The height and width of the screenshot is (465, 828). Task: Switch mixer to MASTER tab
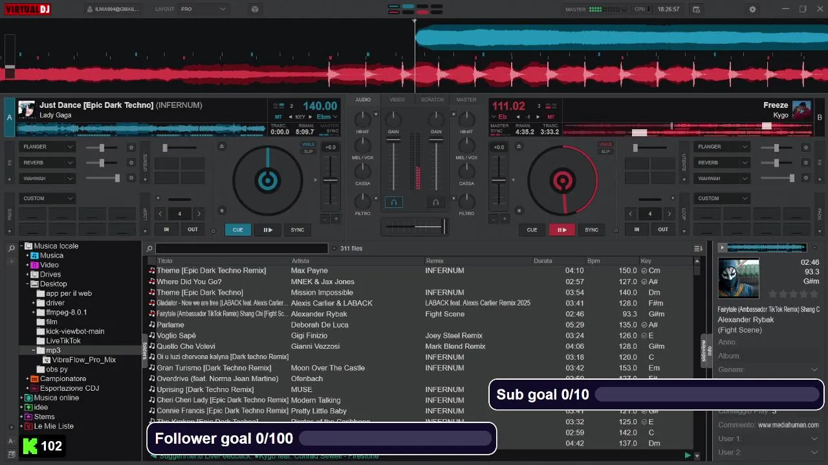(x=466, y=99)
